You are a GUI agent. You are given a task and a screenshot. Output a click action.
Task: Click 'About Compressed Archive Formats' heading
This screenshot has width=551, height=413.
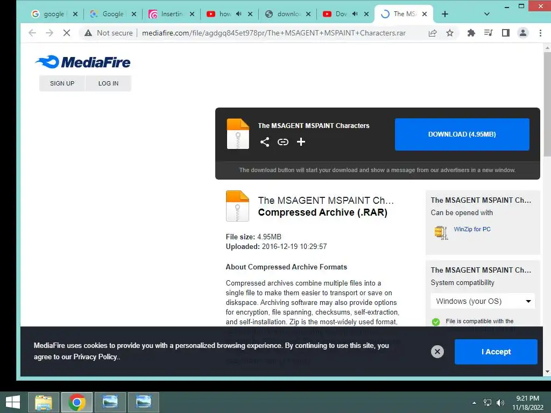[x=286, y=267]
